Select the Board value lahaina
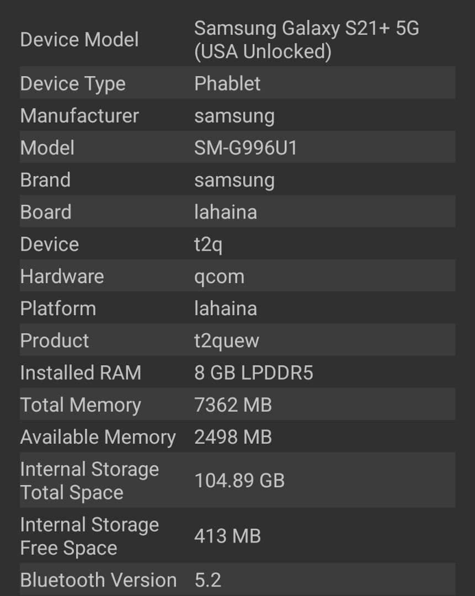Viewport: 475px width, 596px height. tap(226, 211)
